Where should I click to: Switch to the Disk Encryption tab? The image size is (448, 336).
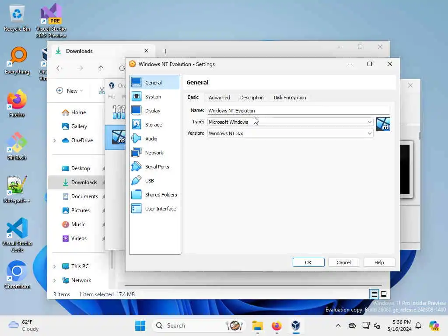coord(290,98)
